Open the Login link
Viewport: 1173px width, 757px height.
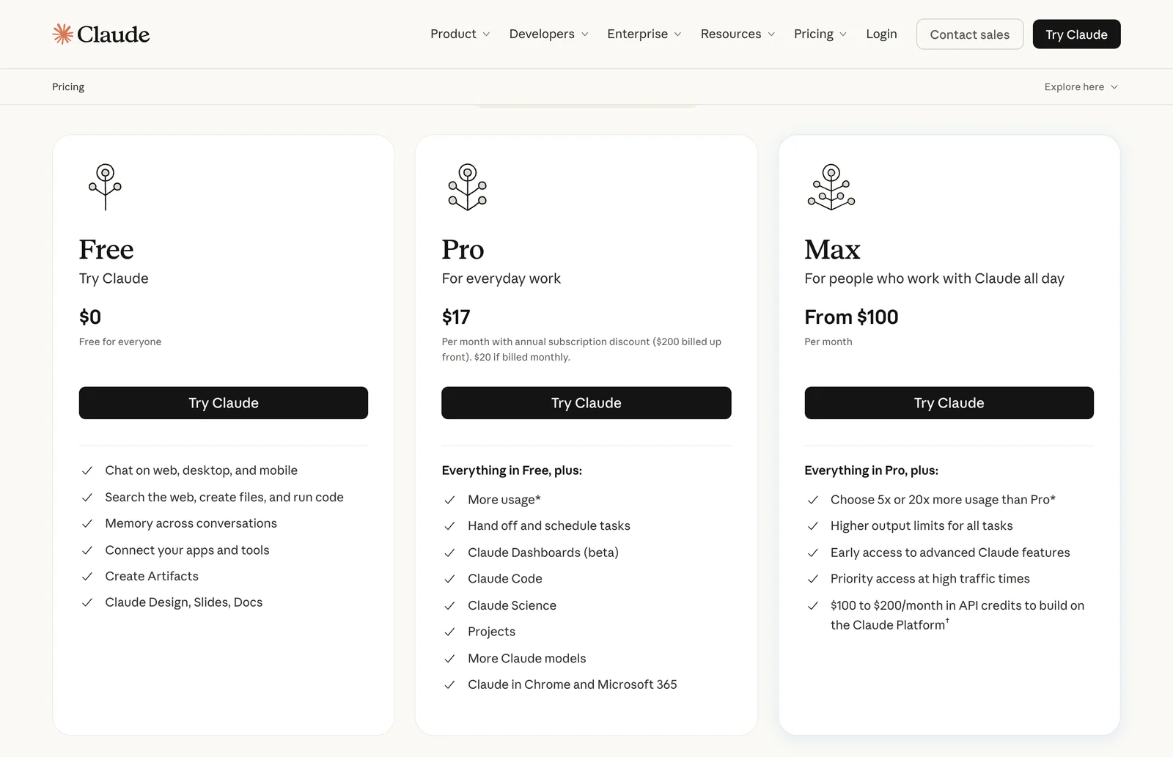pos(881,34)
